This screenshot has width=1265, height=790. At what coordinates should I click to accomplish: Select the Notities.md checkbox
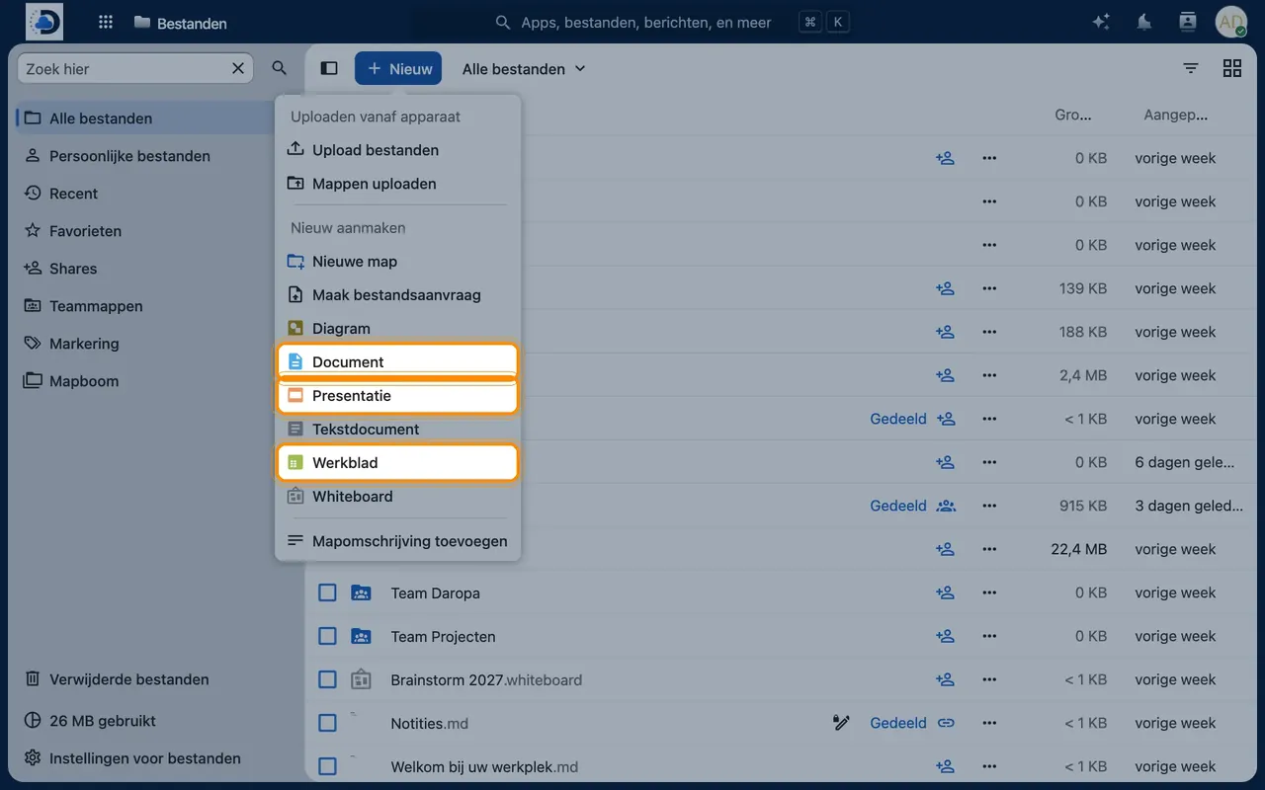[327, 723]
